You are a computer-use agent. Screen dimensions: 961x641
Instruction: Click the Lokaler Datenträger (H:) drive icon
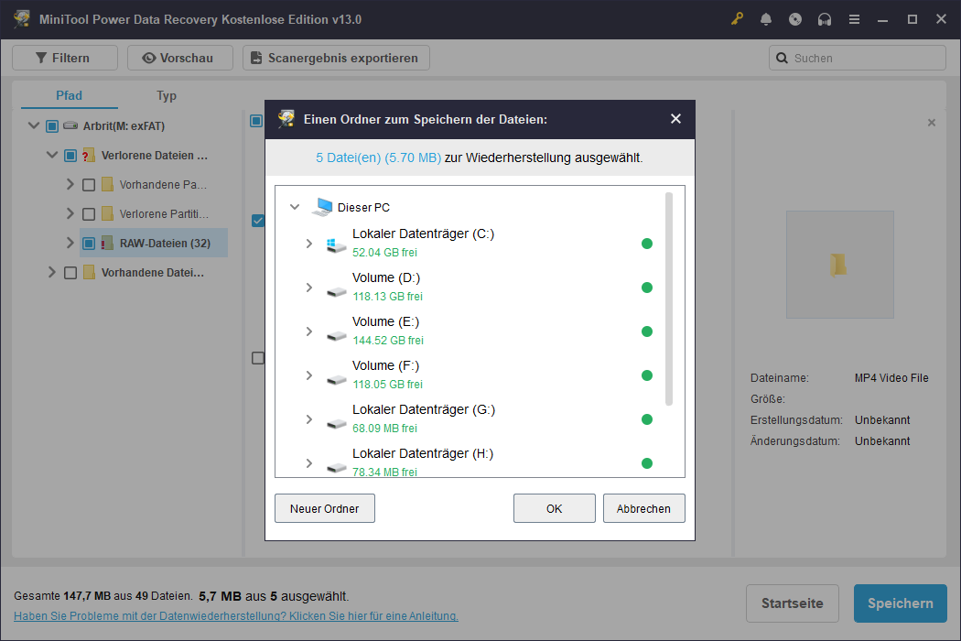point(336,467)
